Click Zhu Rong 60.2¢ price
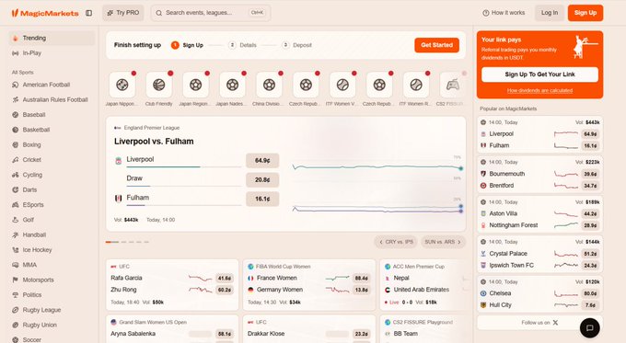626x343 pixels. (225, 290)
